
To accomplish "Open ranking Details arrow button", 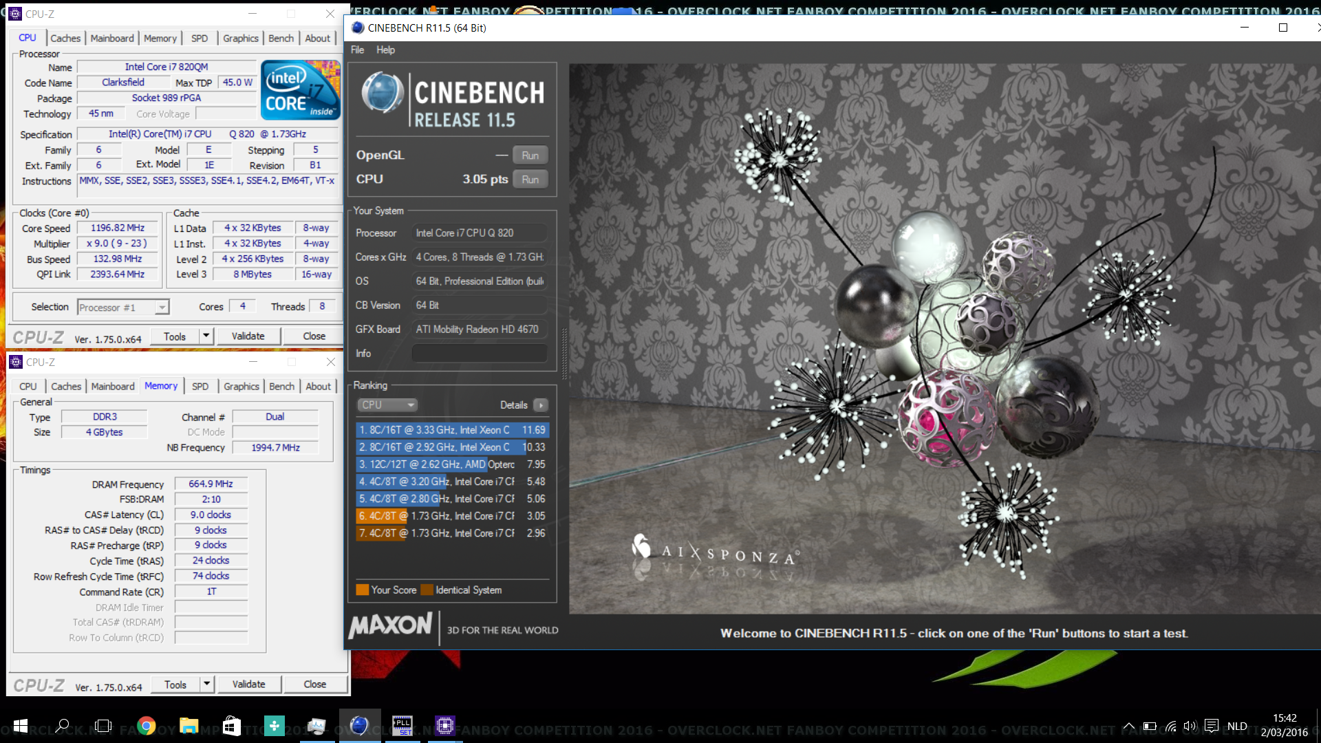I will [x=541, y=405].
